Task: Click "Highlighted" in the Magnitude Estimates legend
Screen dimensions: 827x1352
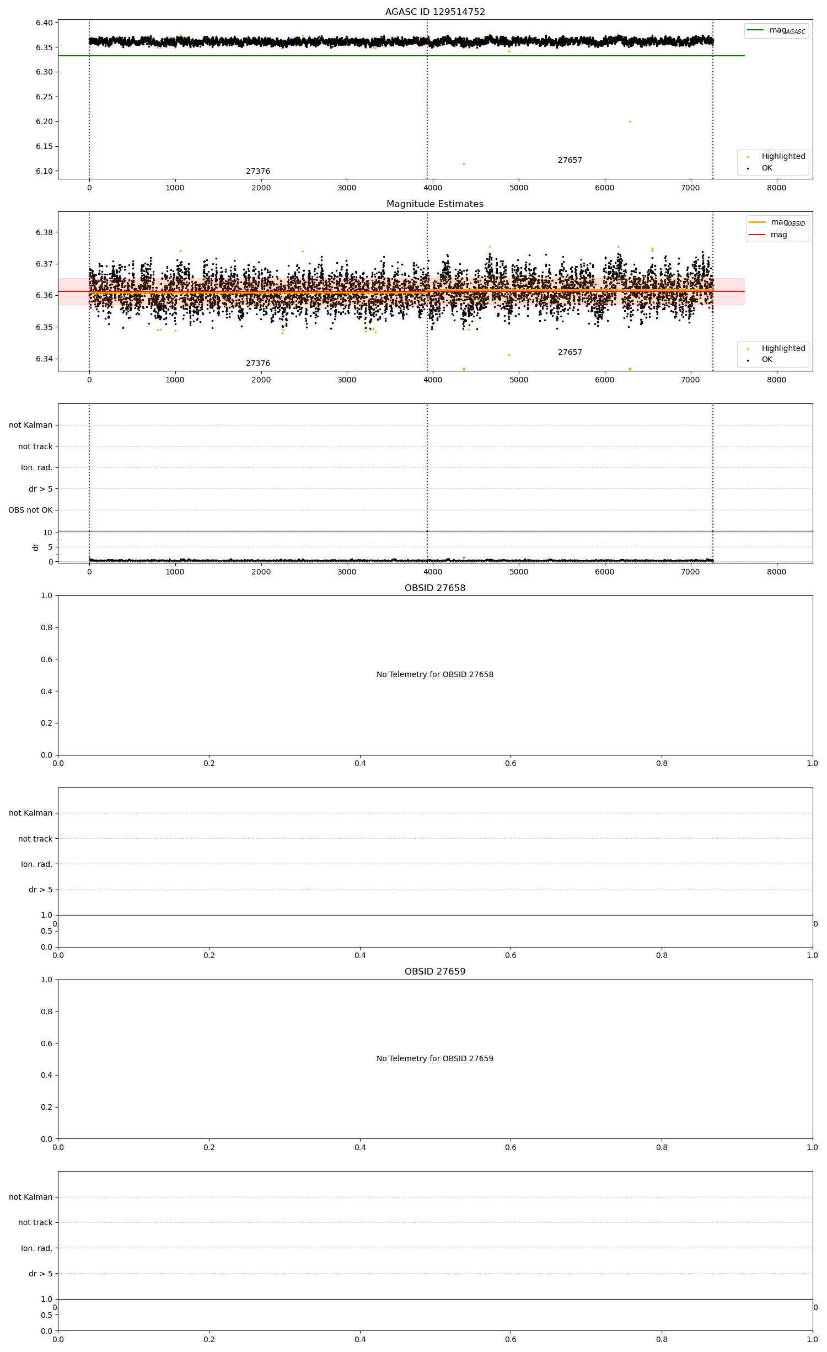Action: pyautogui.click(x=783, y=349)
